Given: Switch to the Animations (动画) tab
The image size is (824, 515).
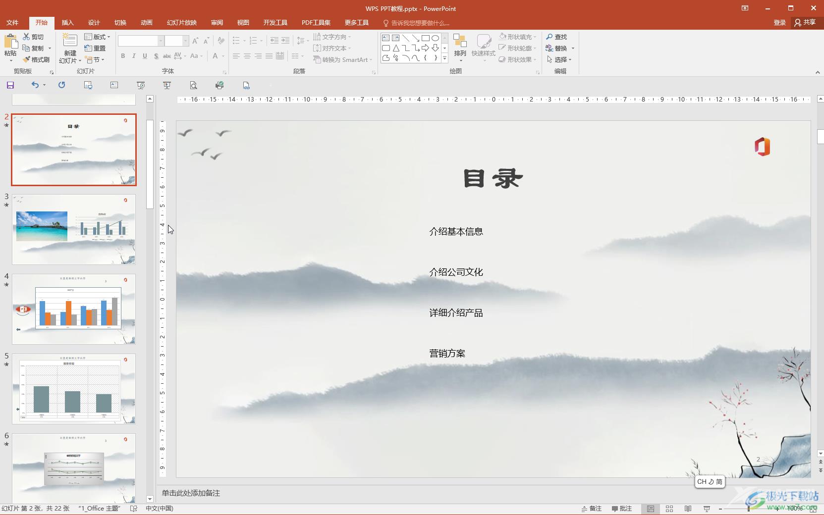Looking at the screenshot, I should (x=147, y=23).
